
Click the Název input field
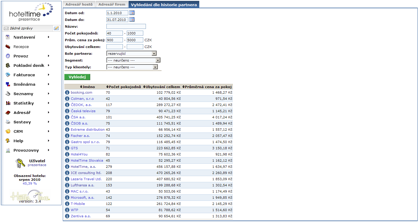[126, 26]
